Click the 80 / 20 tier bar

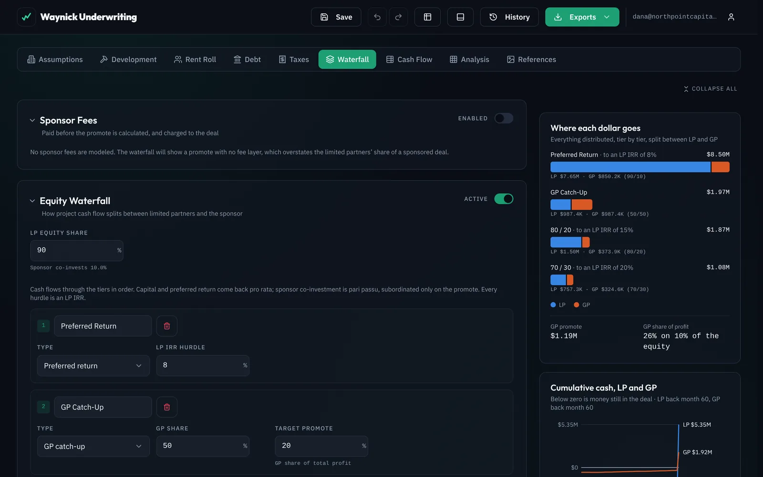(x=570, y=242)
